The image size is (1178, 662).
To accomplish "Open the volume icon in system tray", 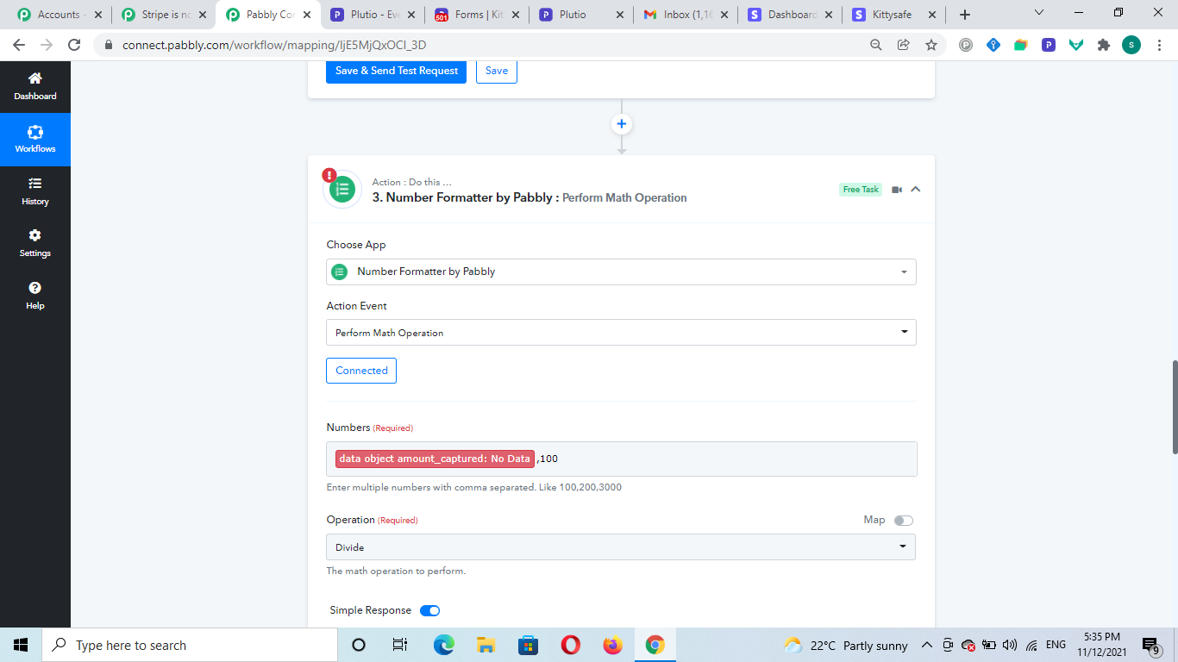I will (1010, 645).
